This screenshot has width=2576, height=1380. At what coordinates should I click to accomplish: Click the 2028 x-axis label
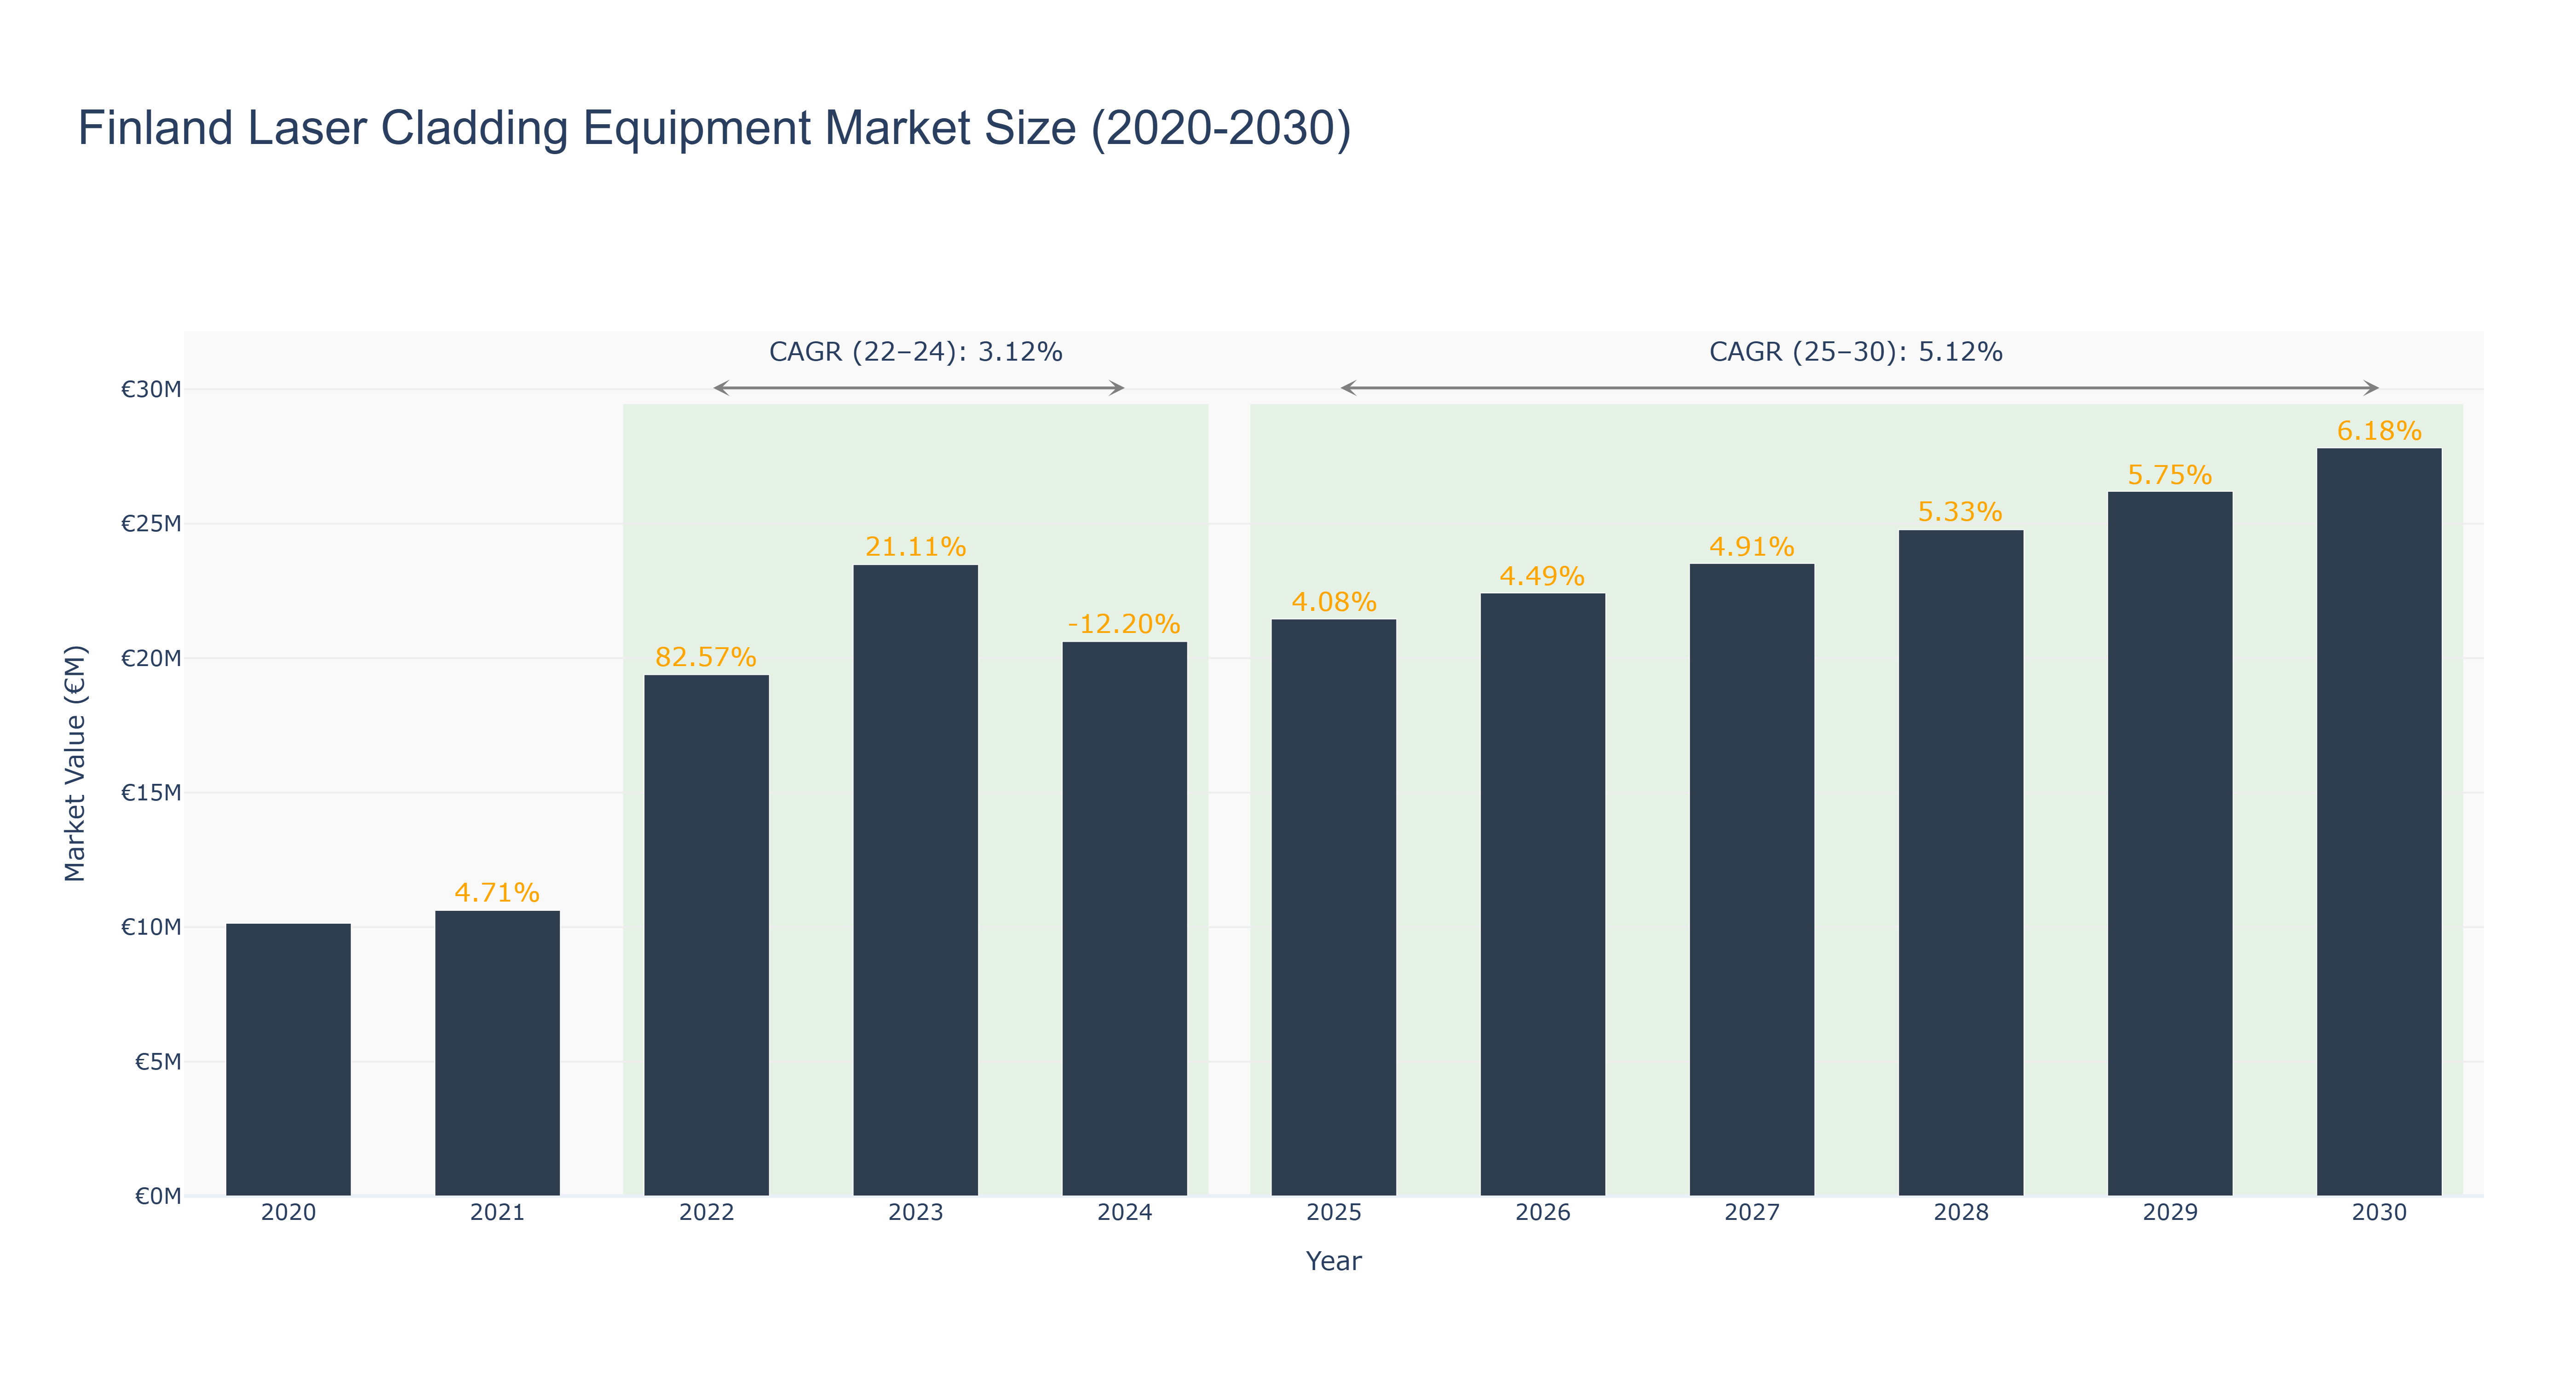[x=1960, y=1212]
